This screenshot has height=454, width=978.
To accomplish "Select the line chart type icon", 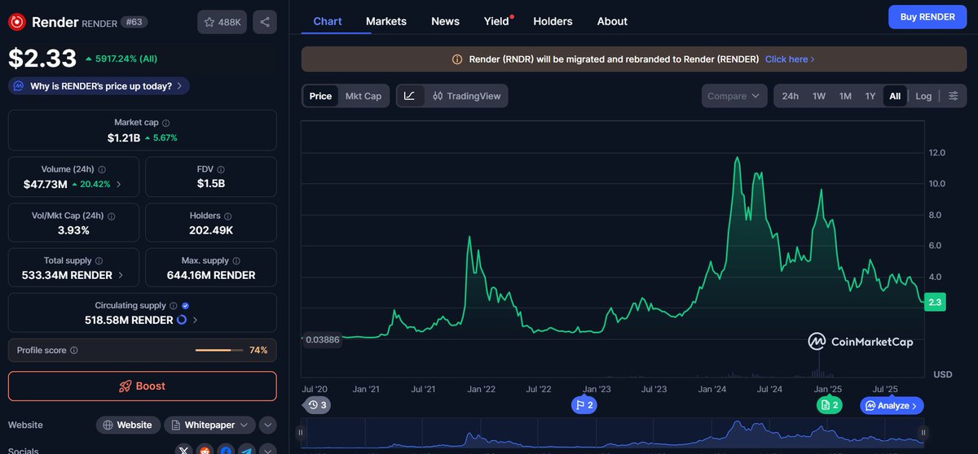I will [409, 96].
